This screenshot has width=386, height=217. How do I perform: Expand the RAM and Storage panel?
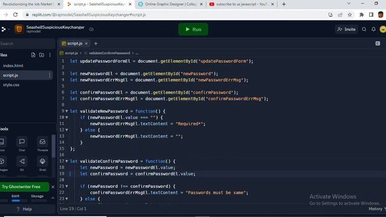click(x=53, y=198)
